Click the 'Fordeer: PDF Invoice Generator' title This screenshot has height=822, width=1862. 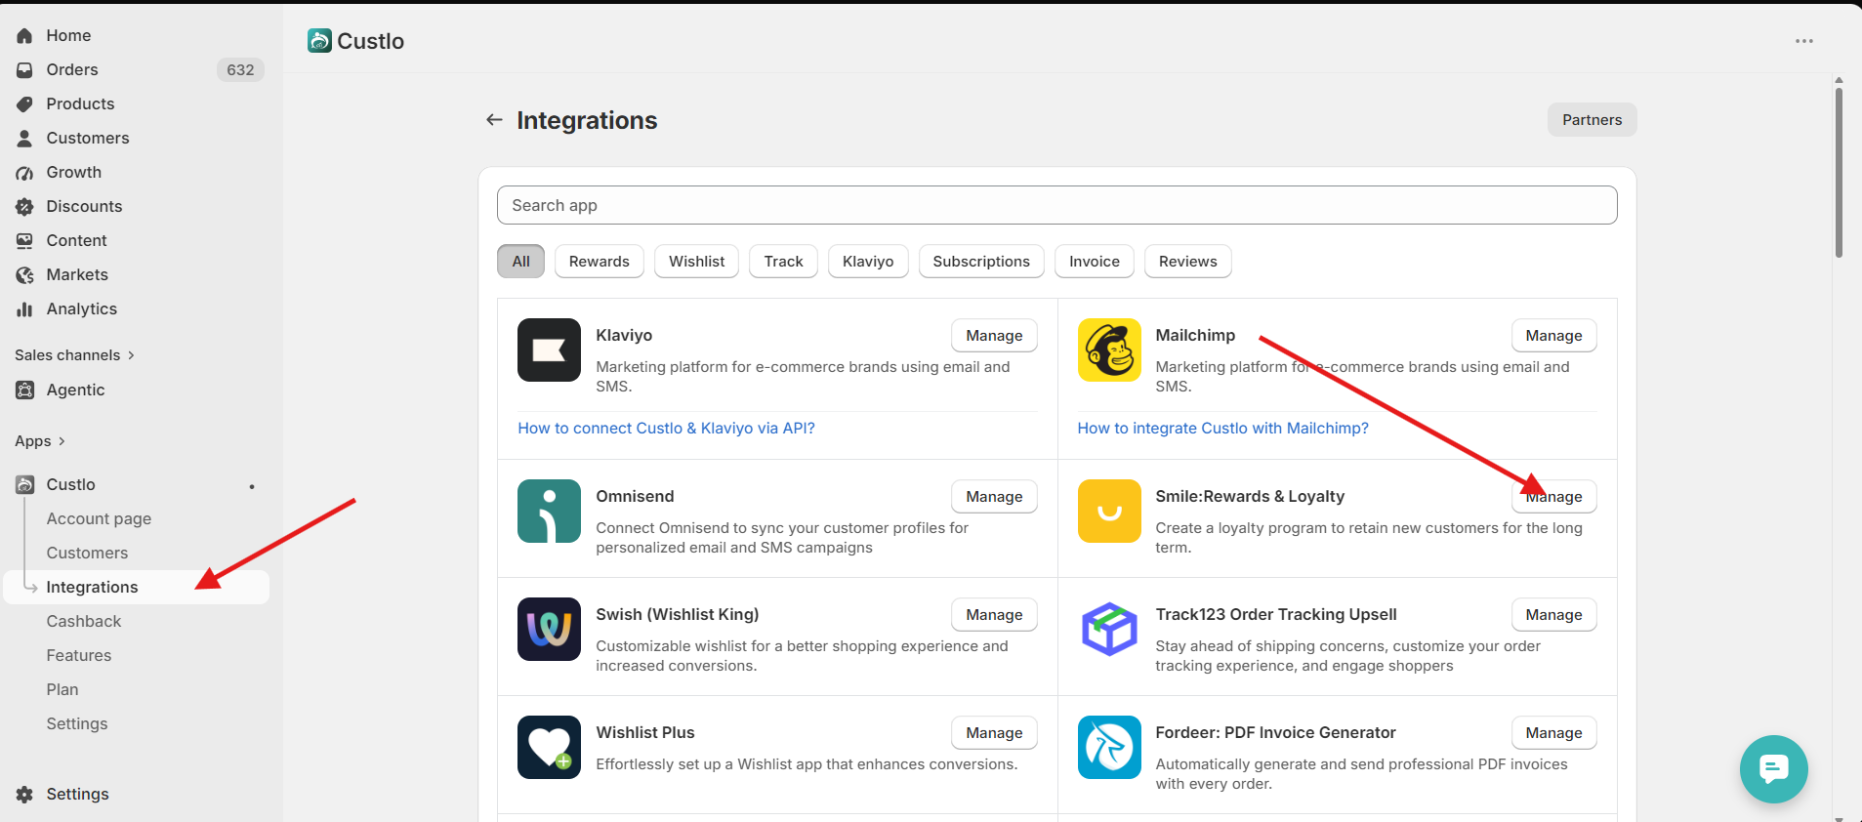(x=1275, y=733)
